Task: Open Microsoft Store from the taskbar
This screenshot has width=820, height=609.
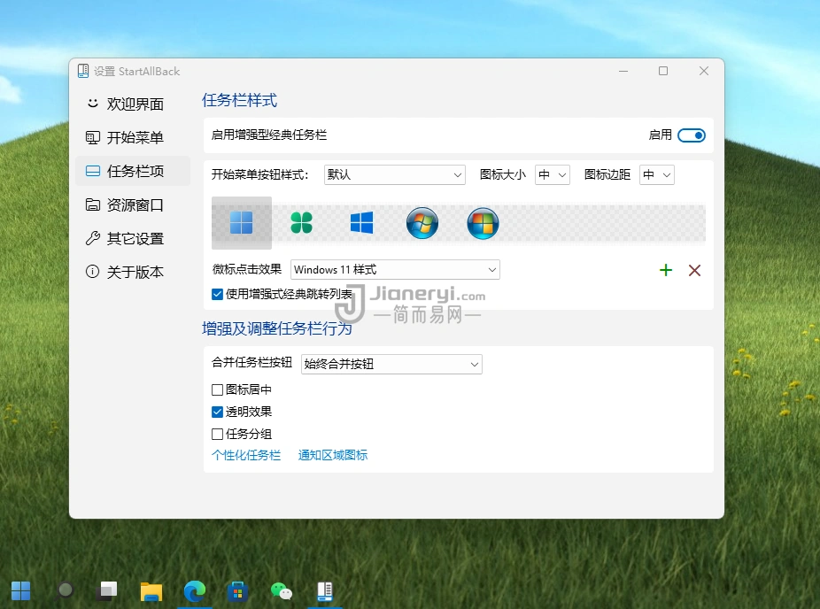Action: (238, 591)
